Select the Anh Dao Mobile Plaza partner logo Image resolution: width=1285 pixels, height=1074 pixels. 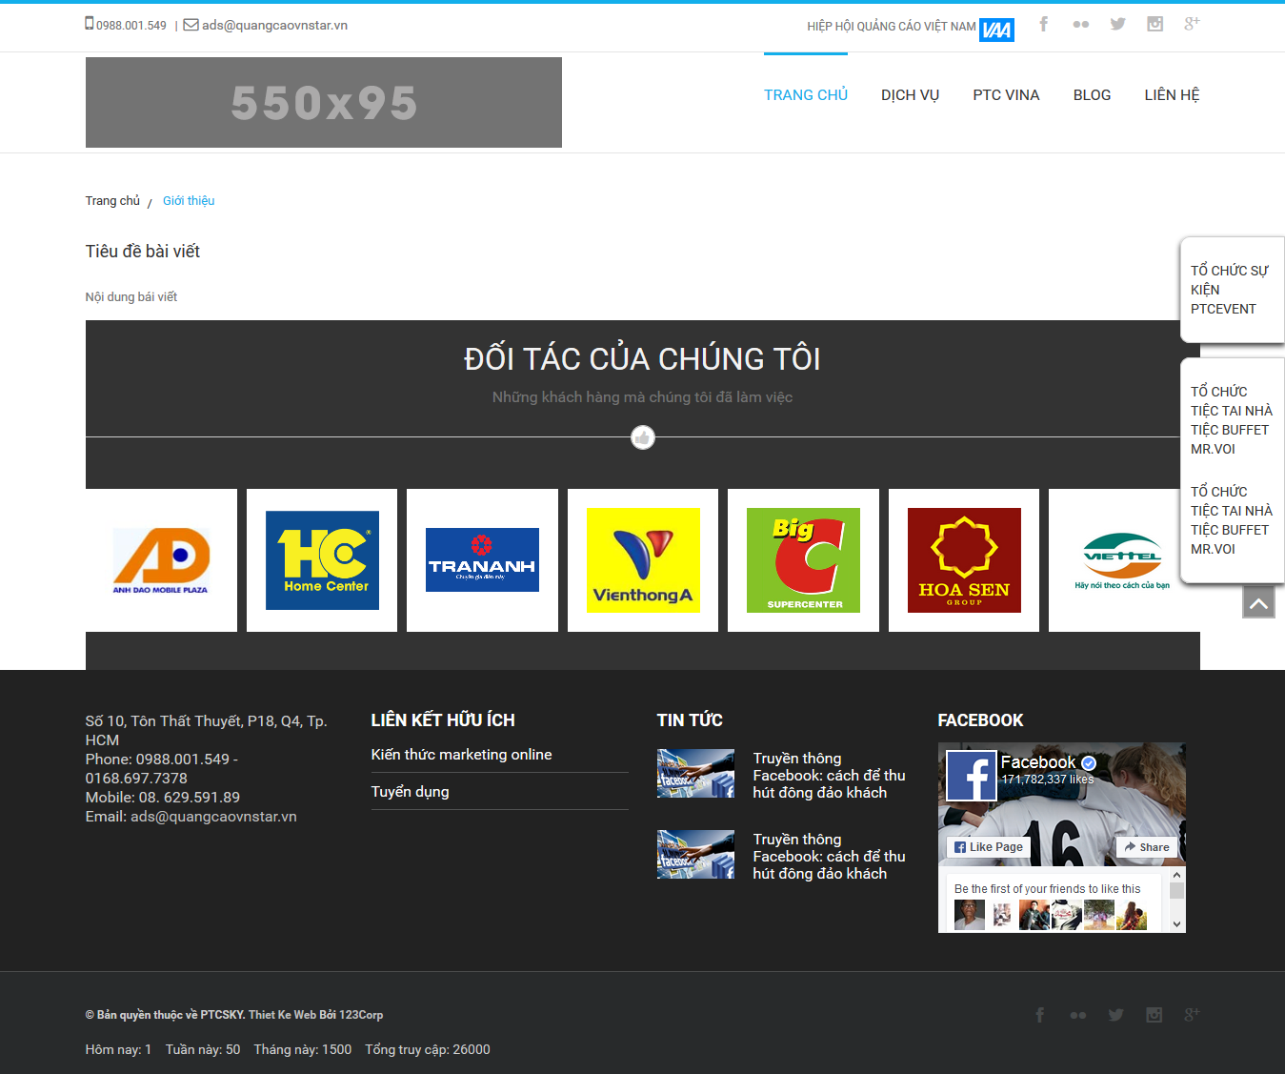pos(161,560)
